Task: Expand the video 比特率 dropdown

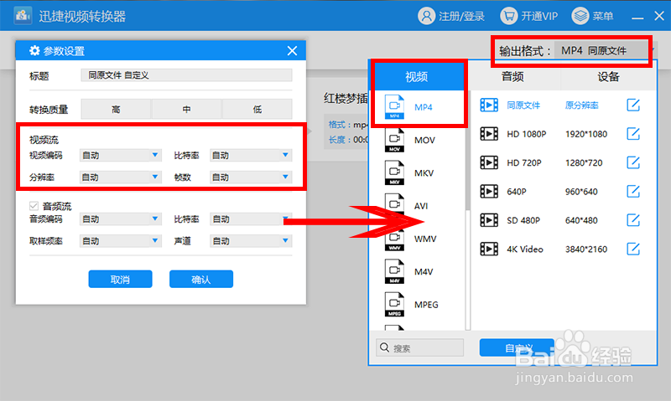Action: coord(251,155)
